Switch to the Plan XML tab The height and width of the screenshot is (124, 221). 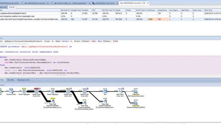[11, 80]
